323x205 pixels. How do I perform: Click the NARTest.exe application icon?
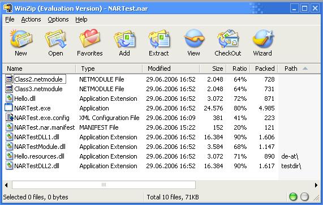coord(8,108)
